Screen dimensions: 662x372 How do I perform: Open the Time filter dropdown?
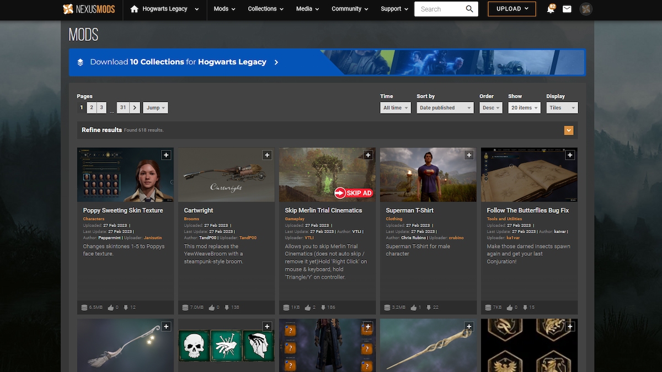point(396,108)
